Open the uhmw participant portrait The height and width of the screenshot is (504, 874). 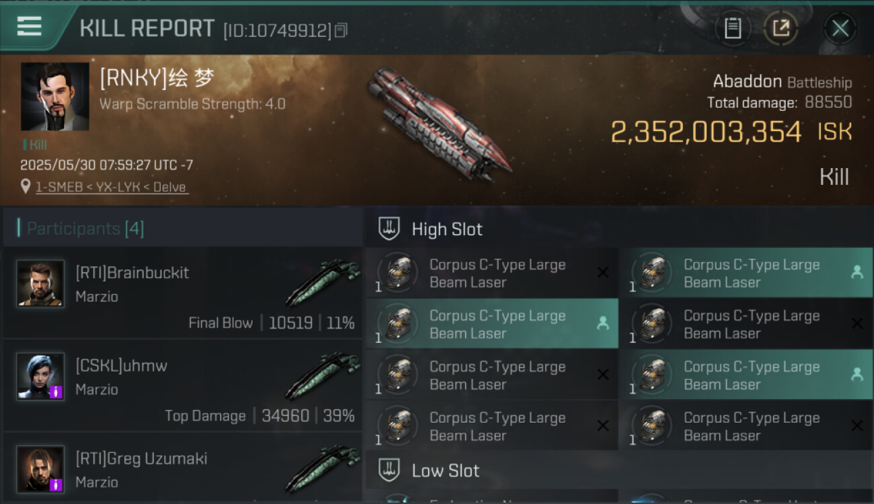coord(41,376)
